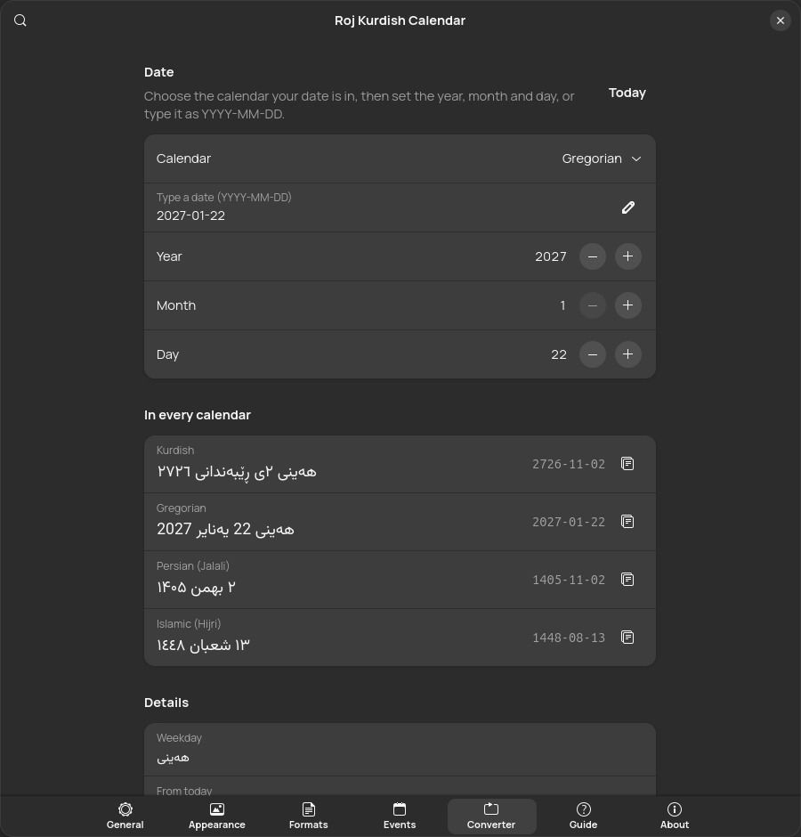Click the Day value 22

[x=559, y=354]
